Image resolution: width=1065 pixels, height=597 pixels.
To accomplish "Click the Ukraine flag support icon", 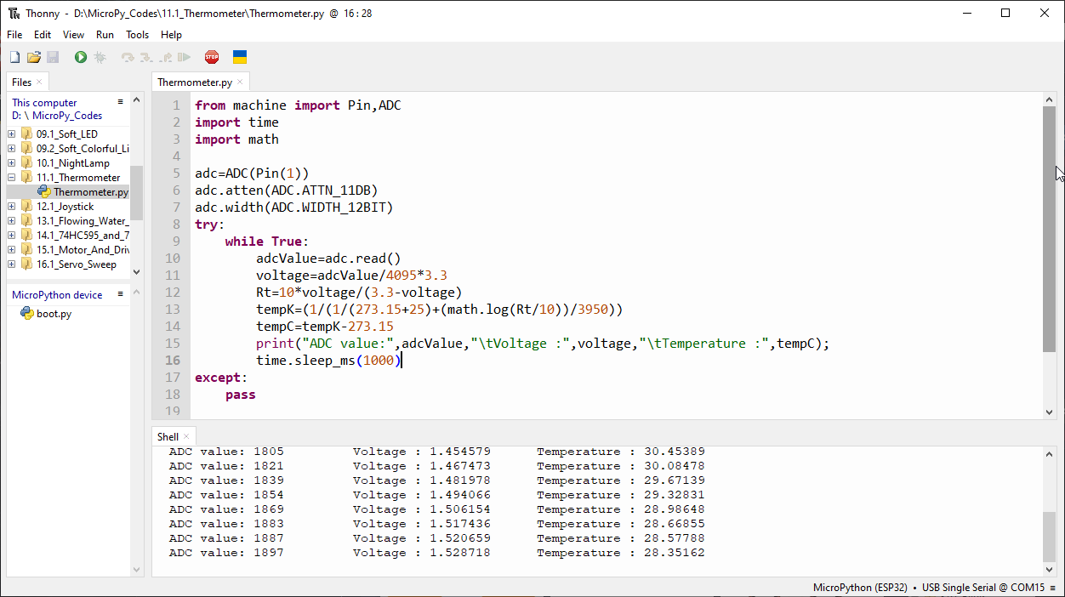I will coord(240,57).
